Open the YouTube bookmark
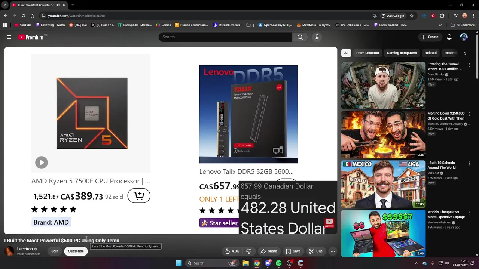The width and height of the screenshot is (479, 269). pyautogui.click(x=23, y=25)
